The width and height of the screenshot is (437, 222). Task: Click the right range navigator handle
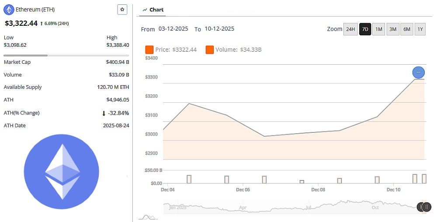click(427, 207)
